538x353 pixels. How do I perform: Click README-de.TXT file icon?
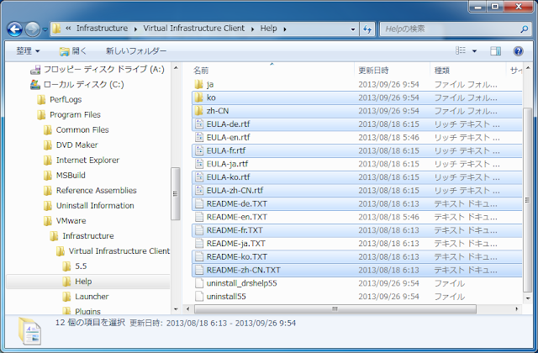[199, 203]
